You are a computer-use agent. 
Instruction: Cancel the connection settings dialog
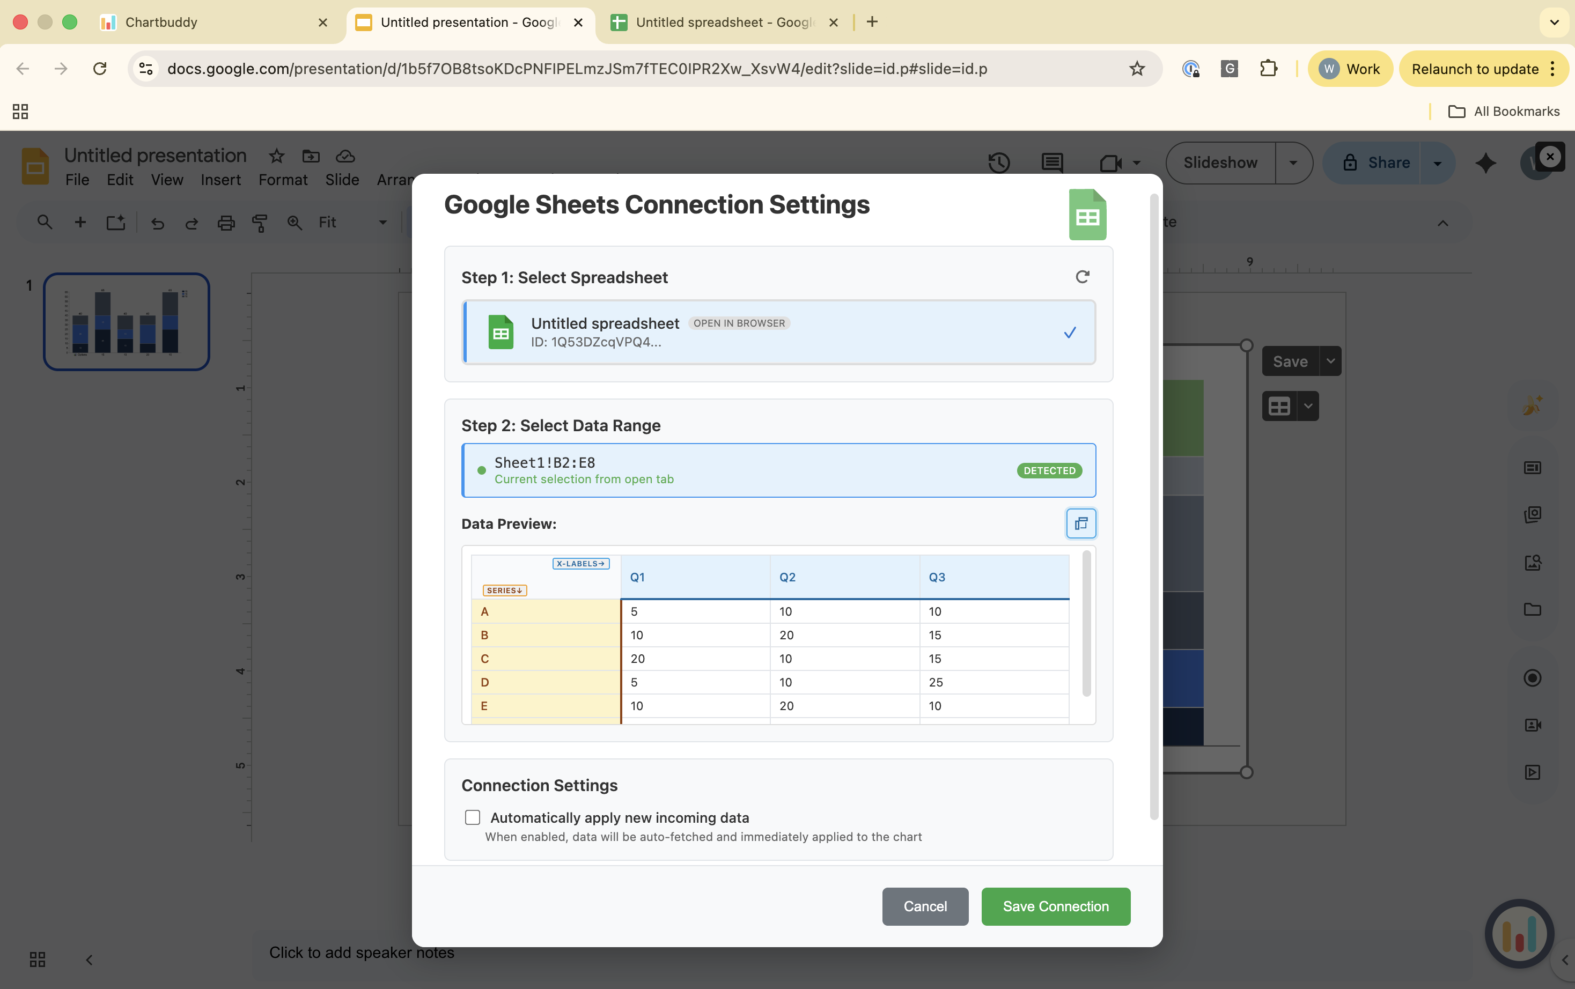pyautogui.click(x=925, y=906)
